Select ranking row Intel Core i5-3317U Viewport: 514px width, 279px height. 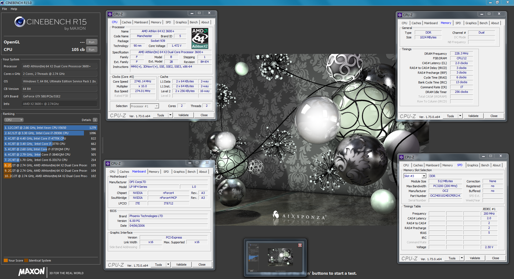point(50,160)
